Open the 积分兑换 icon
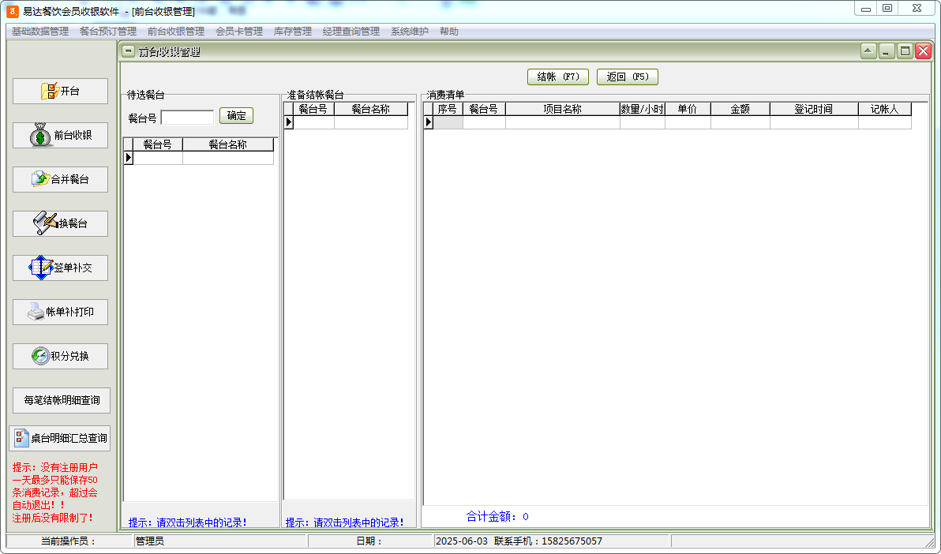This screenshot has height=554, width=941. point(39,356)
